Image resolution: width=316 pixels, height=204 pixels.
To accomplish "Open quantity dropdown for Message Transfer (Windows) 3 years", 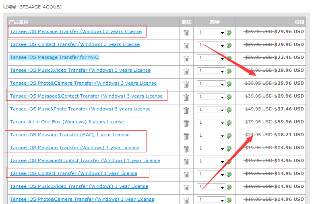I will [211, 32].
